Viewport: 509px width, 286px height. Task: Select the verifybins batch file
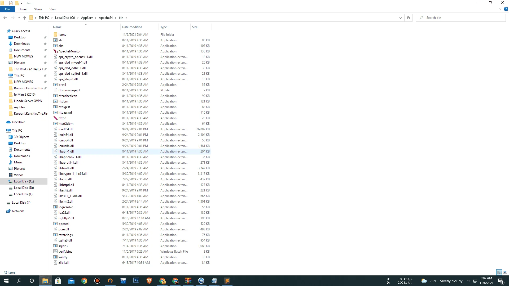(x=131, y=252)
